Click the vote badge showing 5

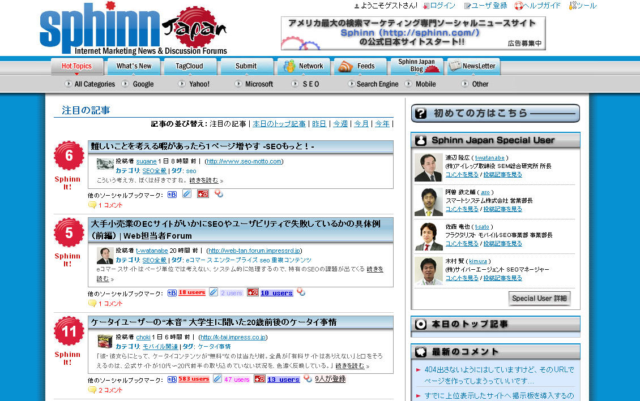(69, 232)
